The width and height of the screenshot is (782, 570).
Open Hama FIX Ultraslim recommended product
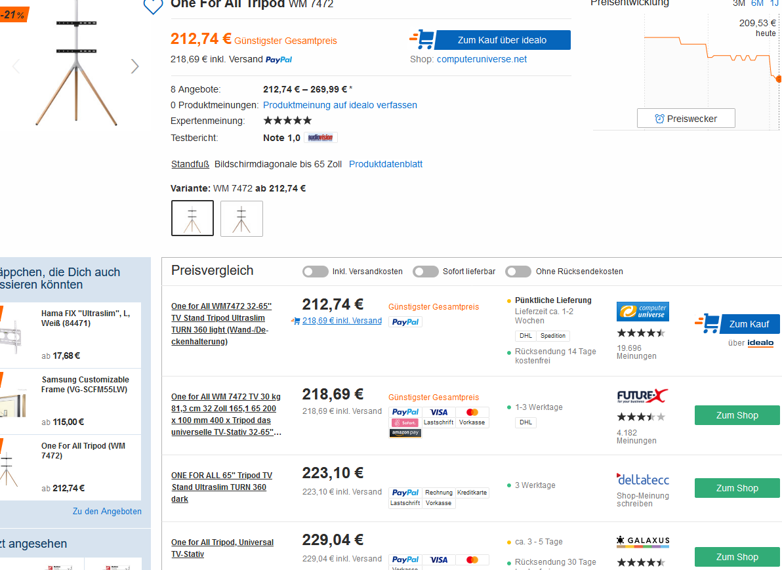pyautogui.click(x=85, y=318)
